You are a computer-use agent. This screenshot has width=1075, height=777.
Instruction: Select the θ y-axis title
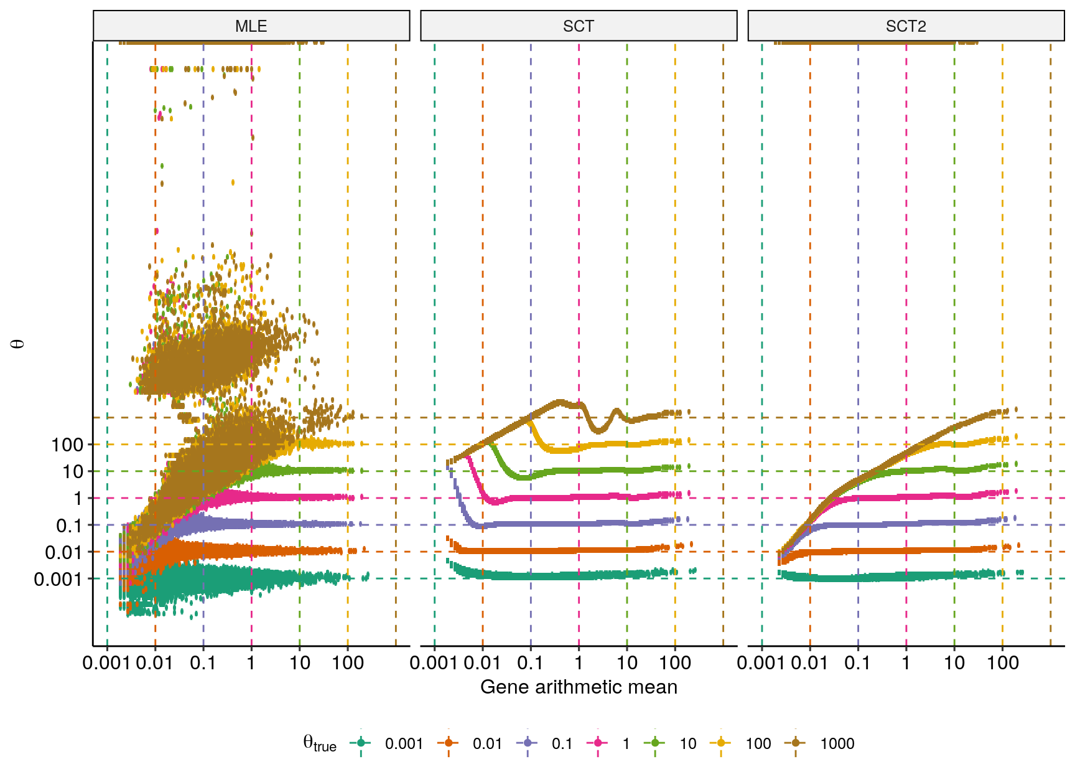[x=18, y=344]
